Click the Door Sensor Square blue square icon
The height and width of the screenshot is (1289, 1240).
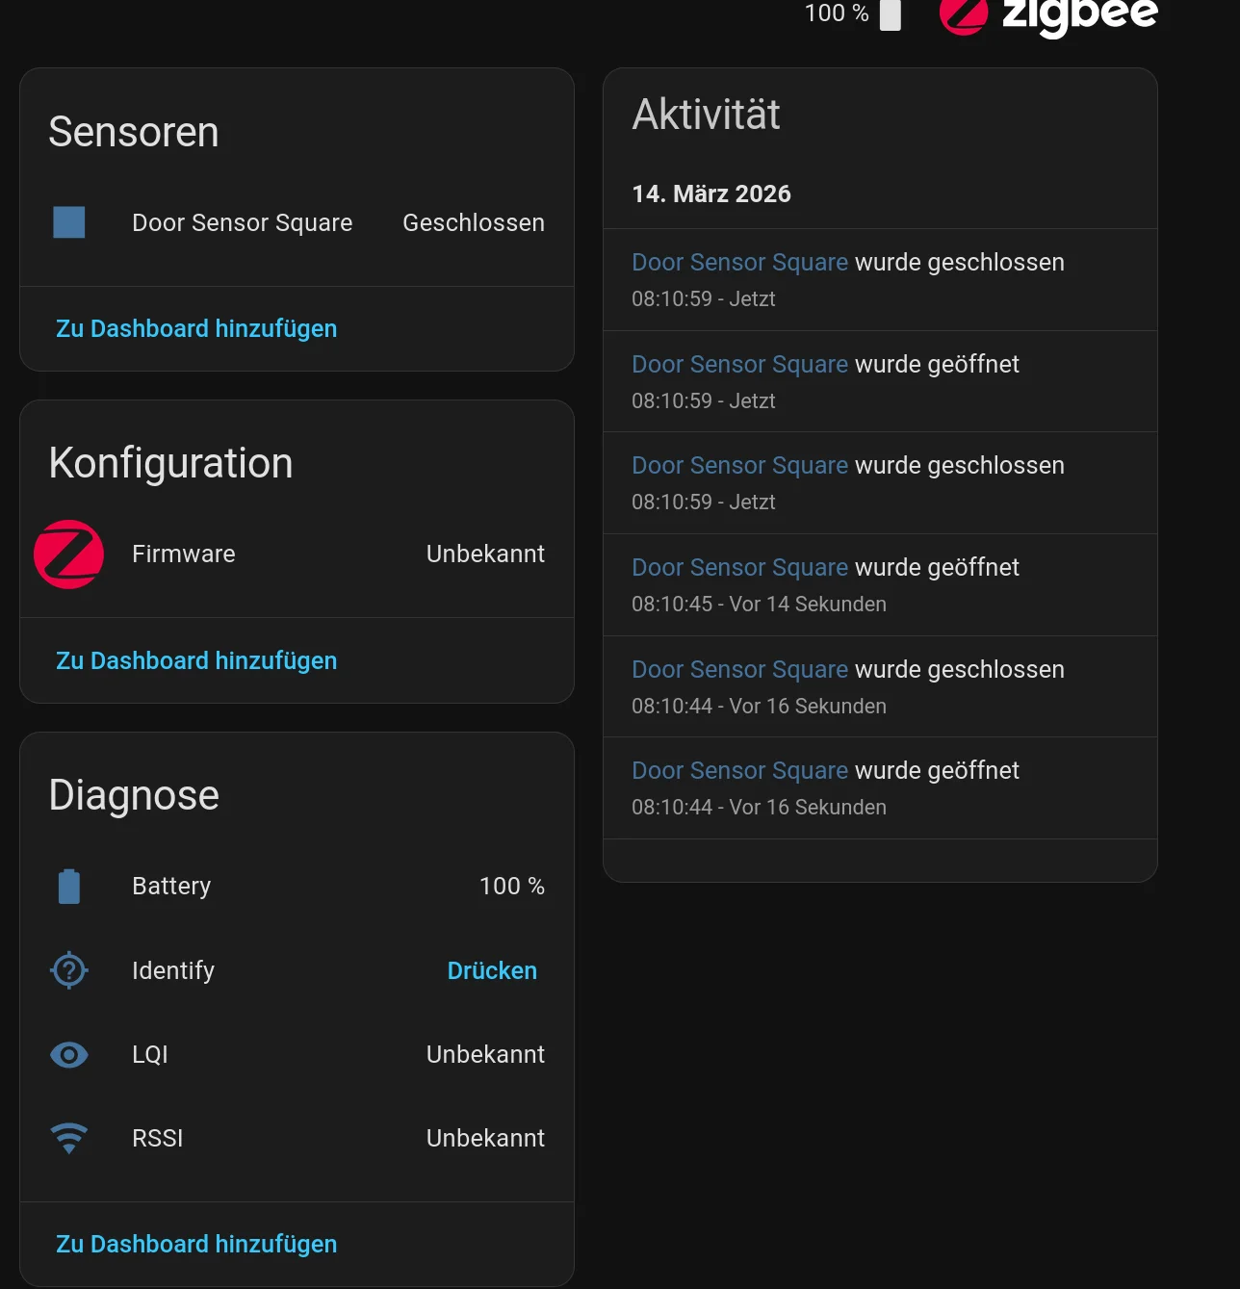(69, 222)
